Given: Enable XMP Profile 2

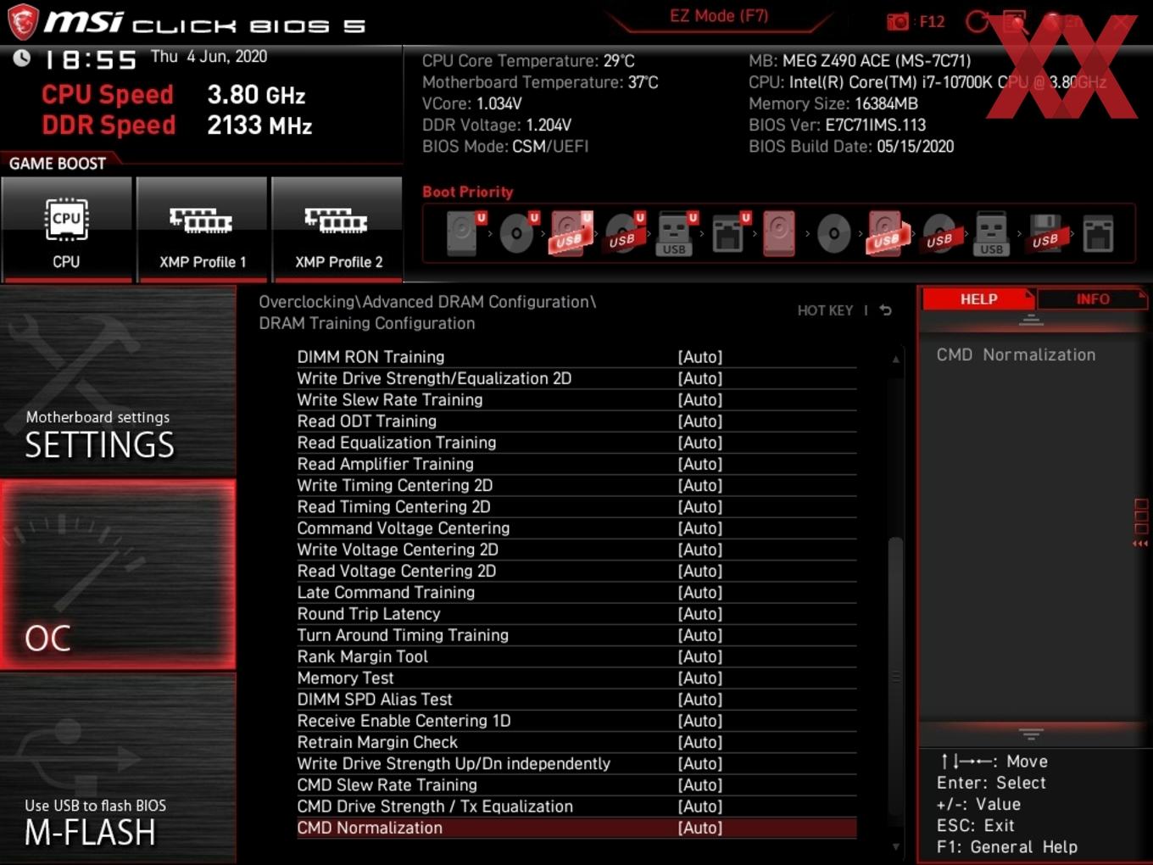Looking at the screenshot, I should click(x=337, y=229).
